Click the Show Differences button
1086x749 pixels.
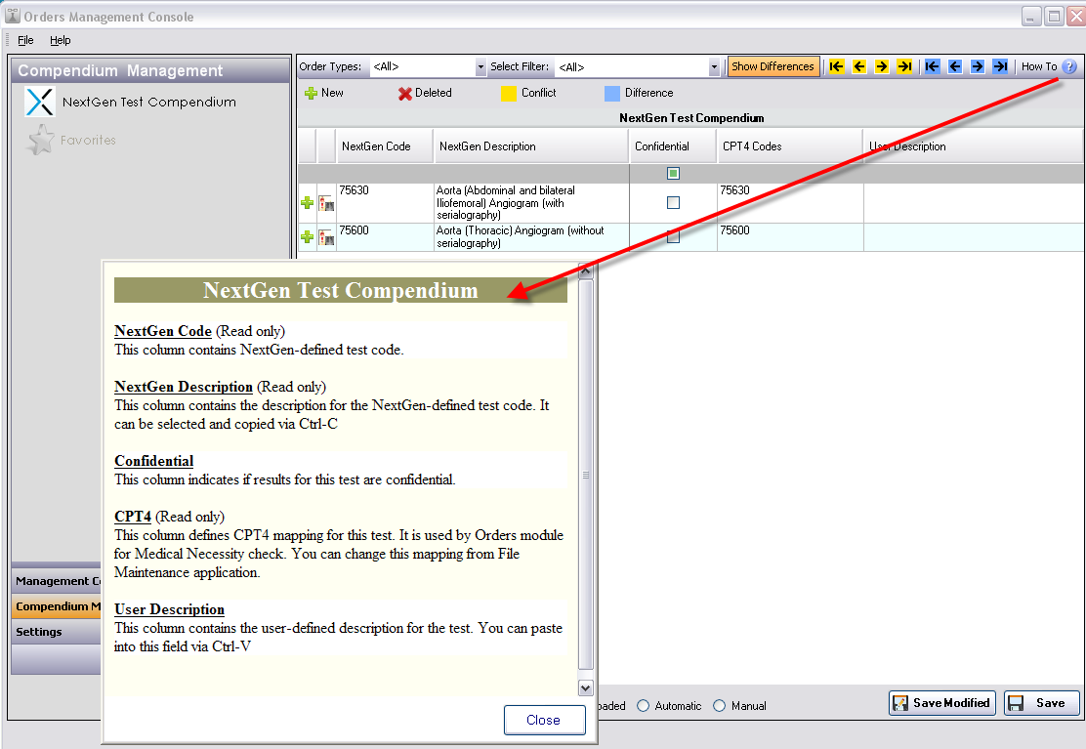(773, 66)
